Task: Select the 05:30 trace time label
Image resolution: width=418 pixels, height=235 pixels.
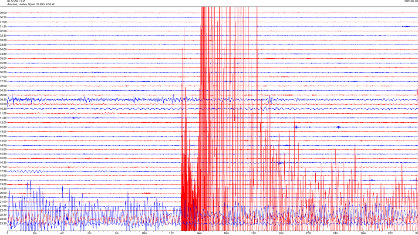Action: [x=3, y=63]
